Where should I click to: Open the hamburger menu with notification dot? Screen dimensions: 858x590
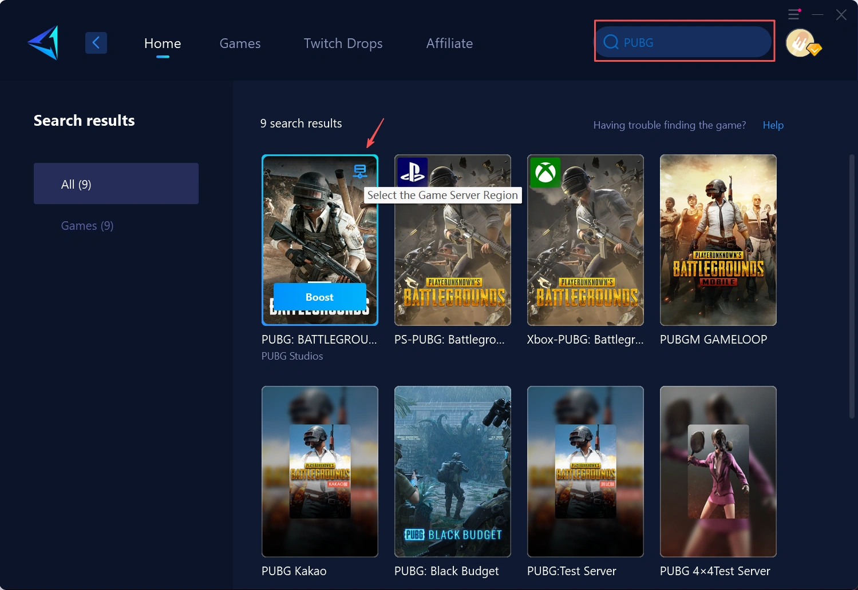pos(794,14)
